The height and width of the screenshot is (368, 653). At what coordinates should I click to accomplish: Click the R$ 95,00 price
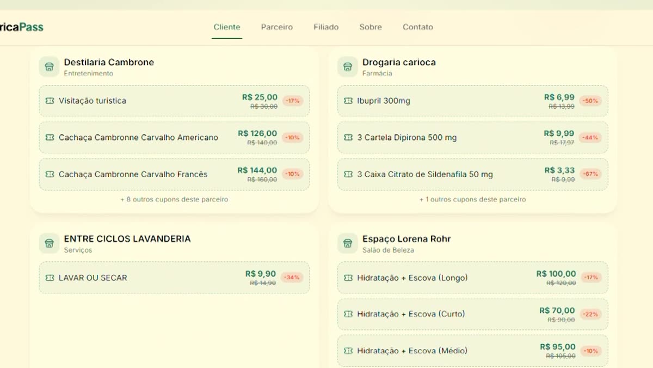click(558, 347)
